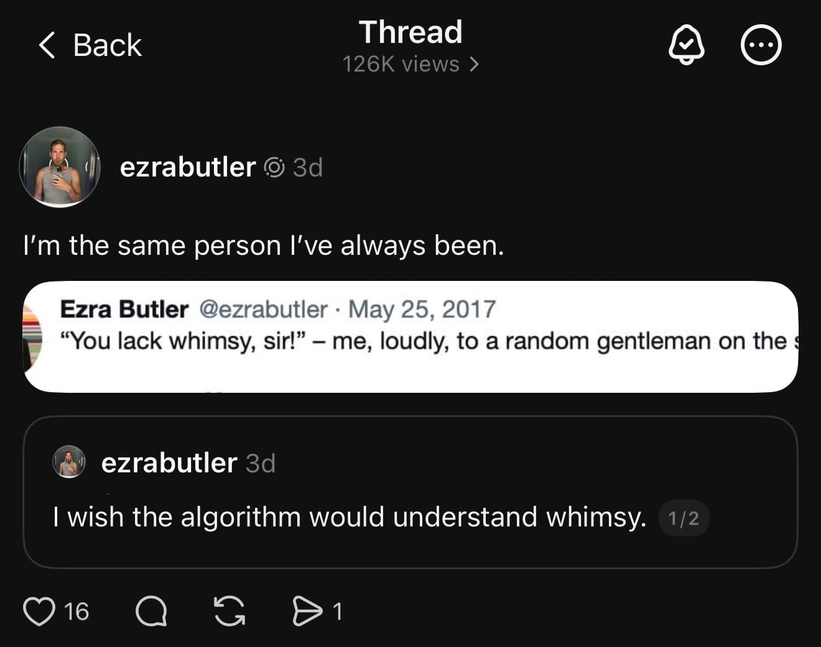
Task: Tap the Back text label
Action: (107, 45)
